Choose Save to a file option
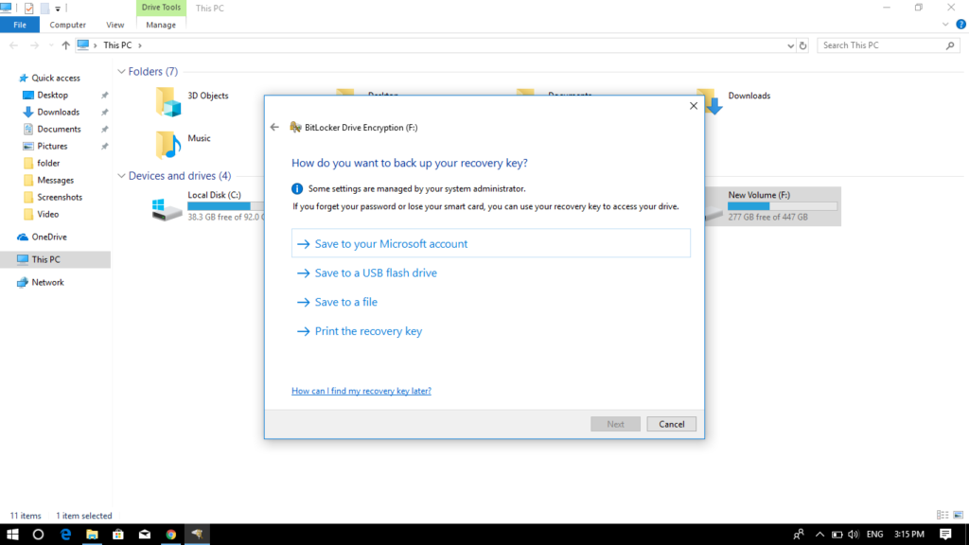The width and height of the screenshot is (969, 545). [x=337, y=302]
